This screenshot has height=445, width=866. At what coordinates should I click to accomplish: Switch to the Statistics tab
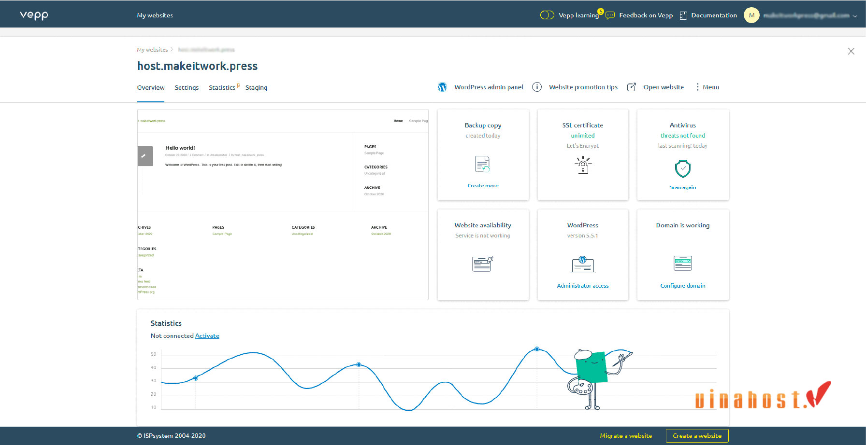tap(222, 87)
